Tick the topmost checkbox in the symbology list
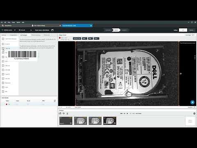The height and width of the screenshot is (148, 197). (3, 39)
